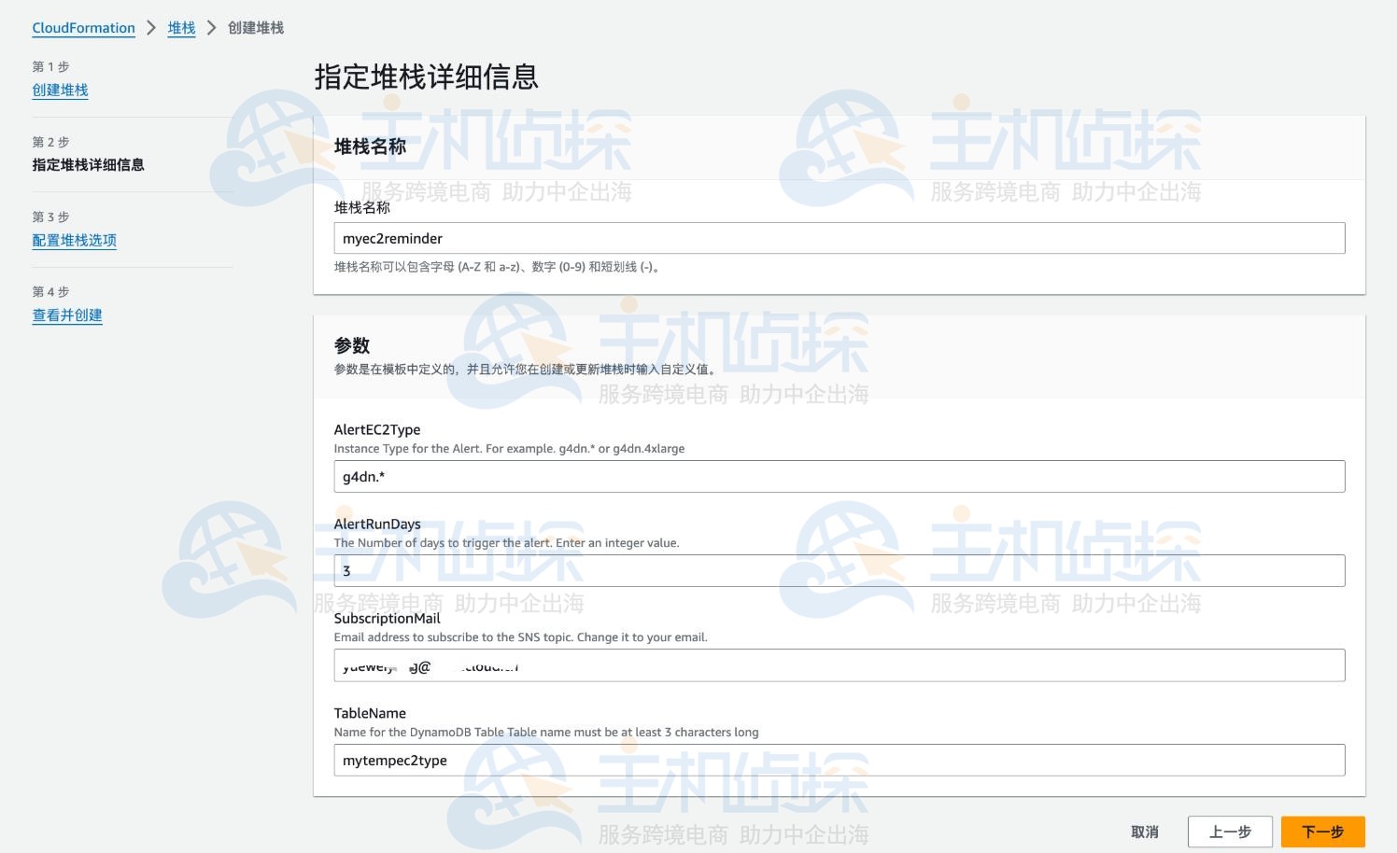This screenshot has height=853, width=1397.
Task: Click the SubscriptionMail description text
Action: (521, 637)
